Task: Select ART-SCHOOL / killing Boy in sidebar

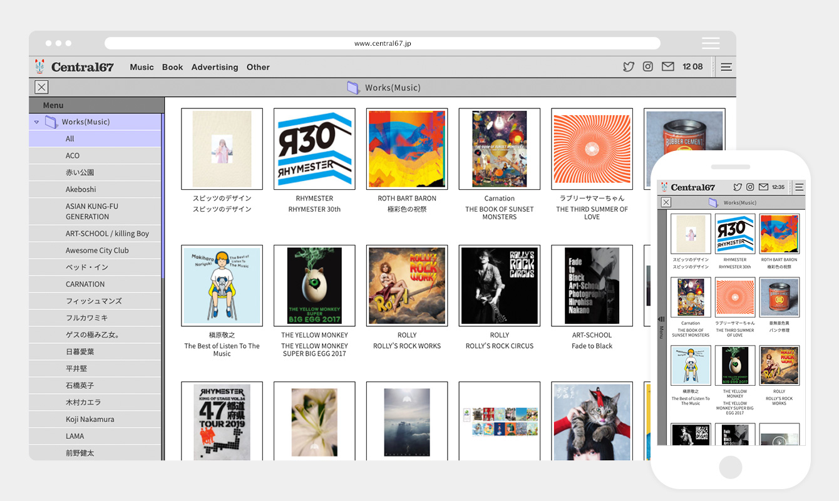Action: pyautogui.click(x=95, y=234)
